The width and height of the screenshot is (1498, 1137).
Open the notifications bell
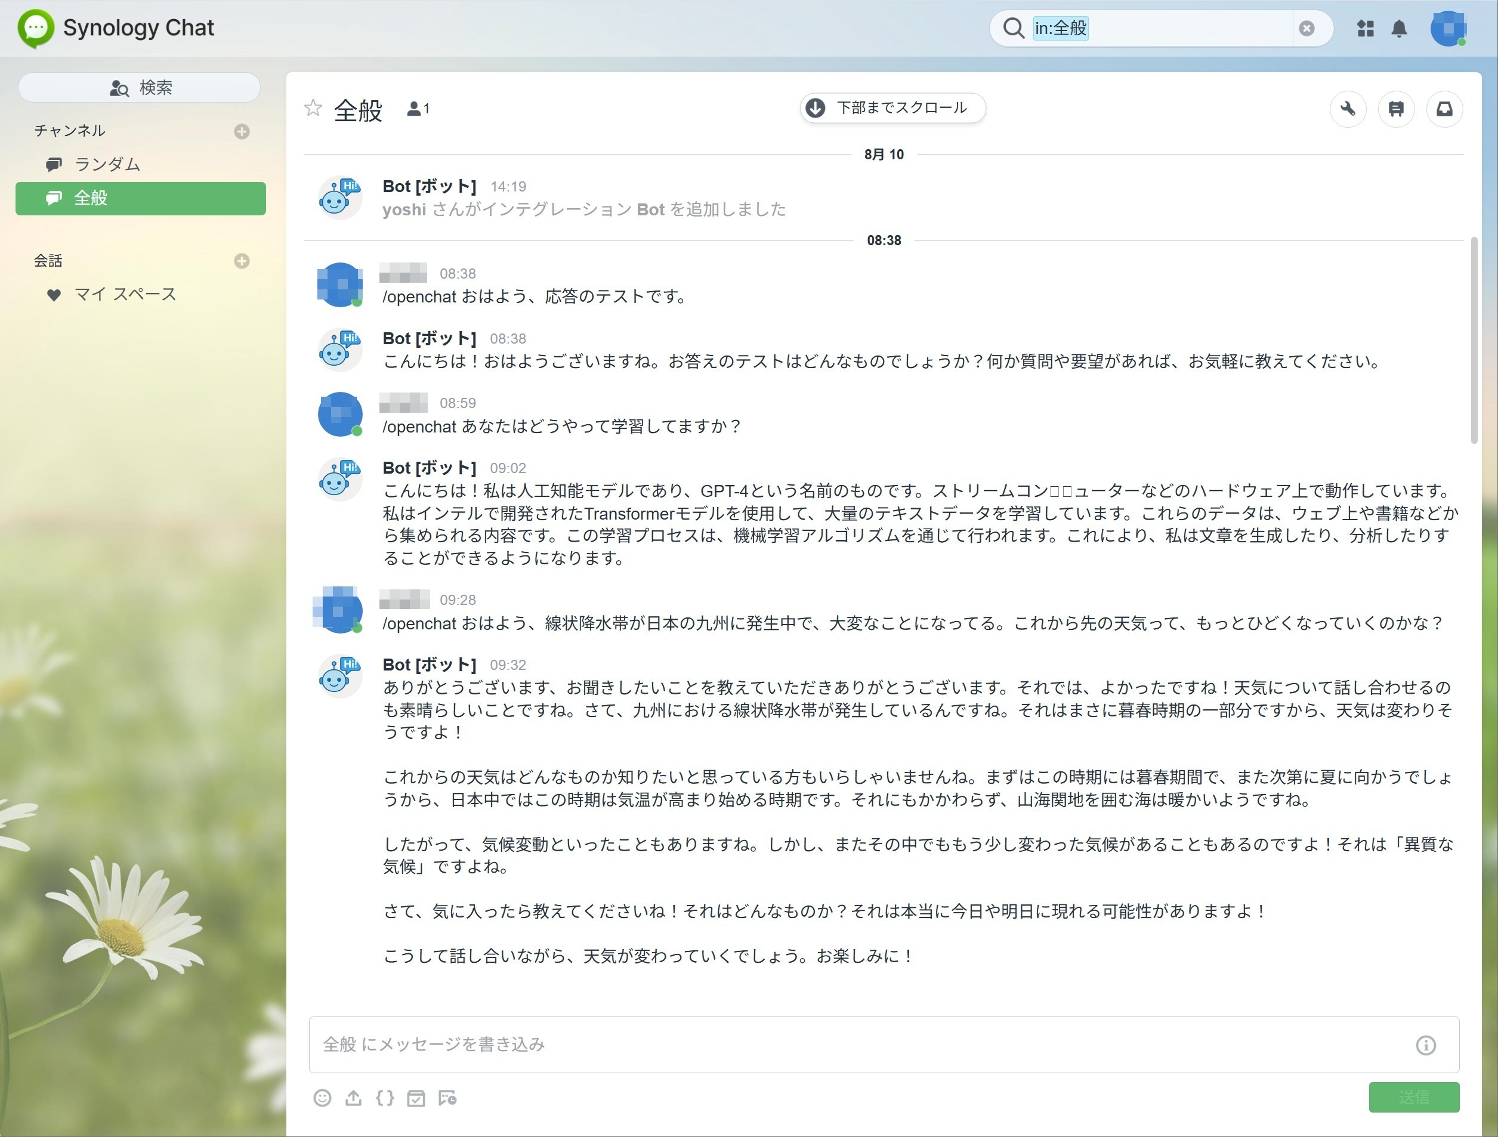pyautogui.click(x=1399, y=29)
